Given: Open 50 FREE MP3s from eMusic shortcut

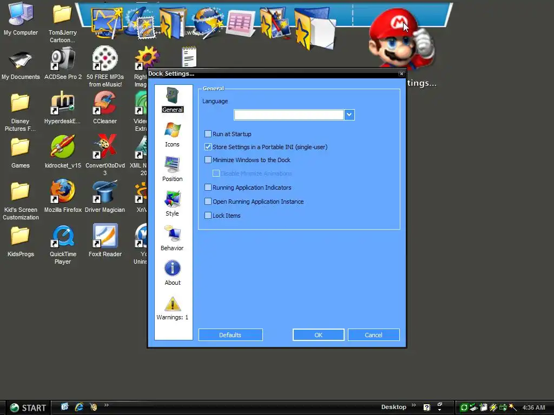Looking at the screenshot, I should pyautogui.click(x=105, y=67).
